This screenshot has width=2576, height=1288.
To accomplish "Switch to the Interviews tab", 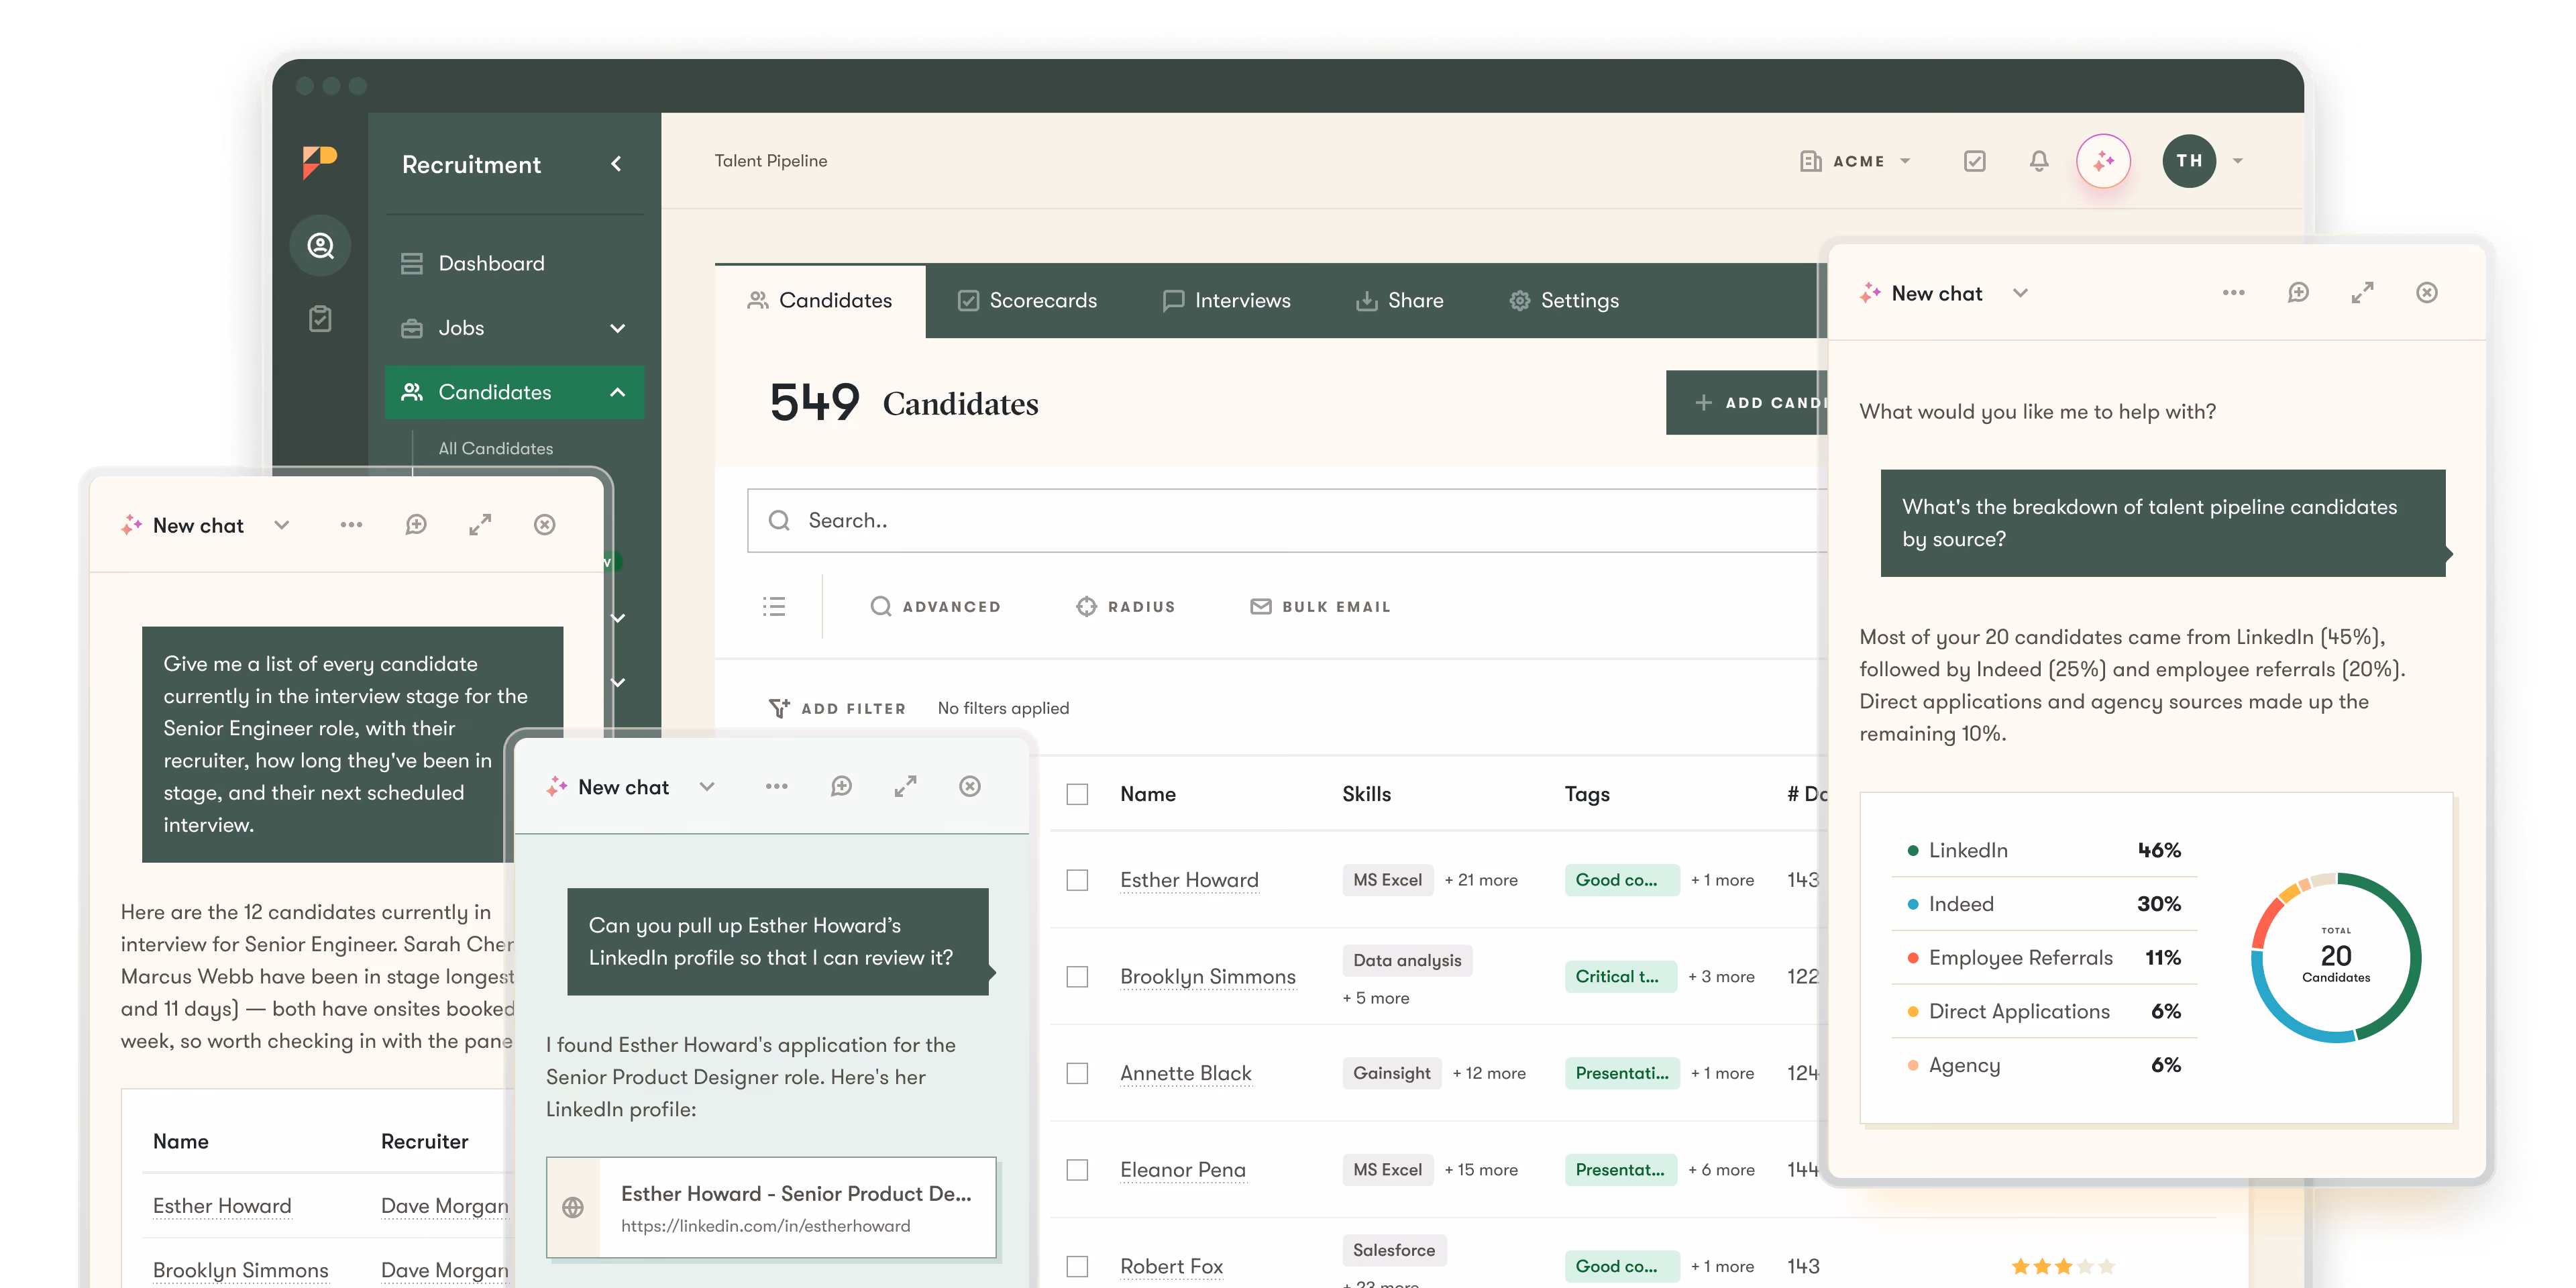I will (x=1226, y=301).
